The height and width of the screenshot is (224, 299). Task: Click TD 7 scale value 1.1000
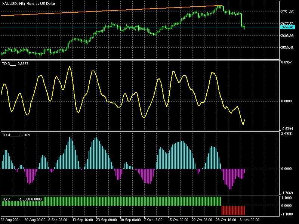[x=286, y=198]
